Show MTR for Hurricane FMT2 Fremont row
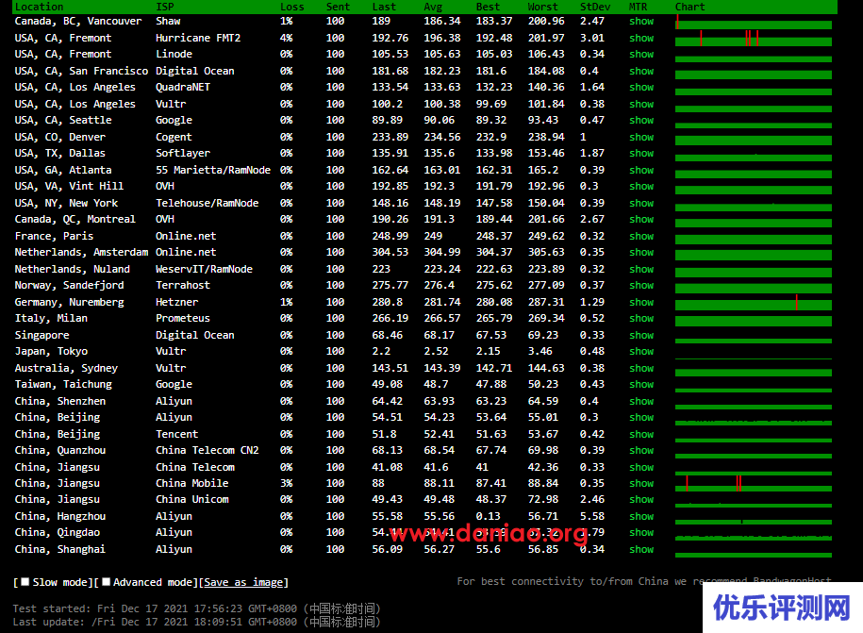This screenshot has width=863, height=633. 641,38
